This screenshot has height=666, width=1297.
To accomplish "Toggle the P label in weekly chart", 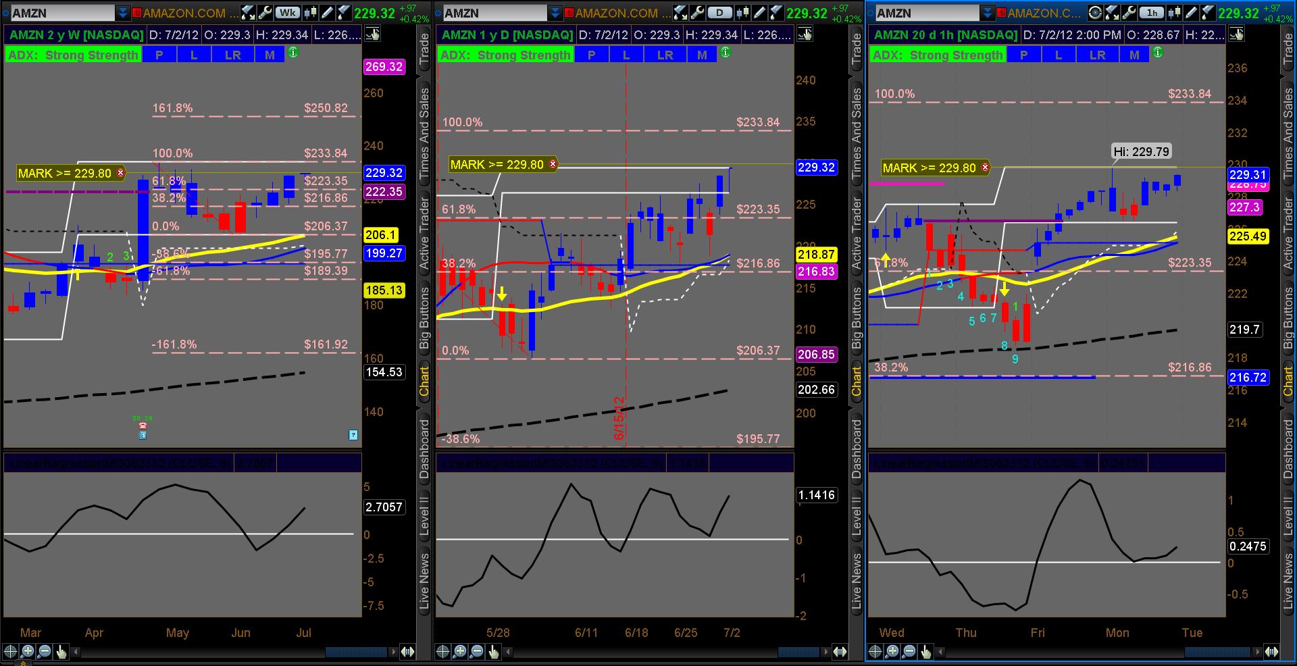I will point(159,55).
